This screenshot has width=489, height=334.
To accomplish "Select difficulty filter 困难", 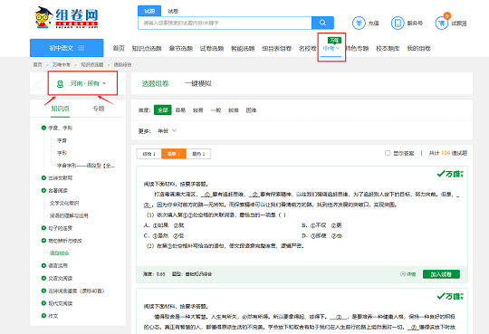I will pos(251,110).
